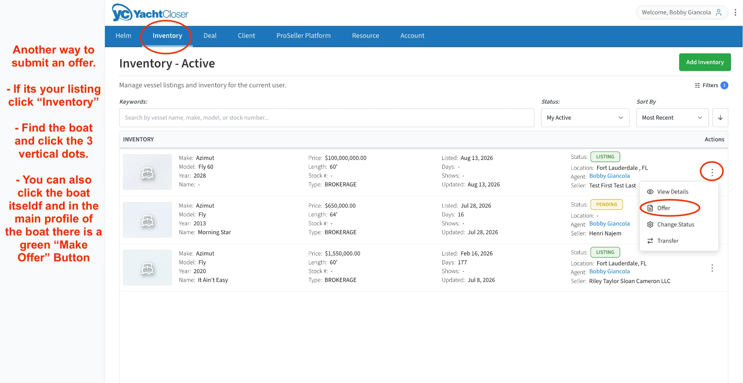Open the ProSeller Platform tab
Screen dimensions: 743x383
[x=304, y=36]
